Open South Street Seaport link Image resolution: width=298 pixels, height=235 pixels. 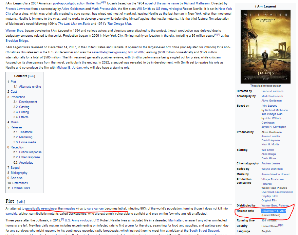point(204,231)
